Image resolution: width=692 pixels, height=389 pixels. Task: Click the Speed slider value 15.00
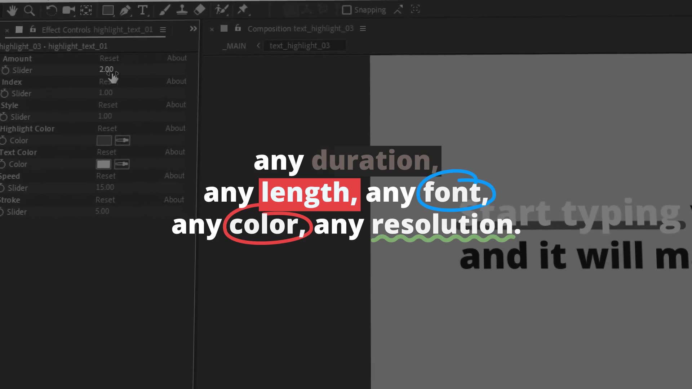point(105,187)
